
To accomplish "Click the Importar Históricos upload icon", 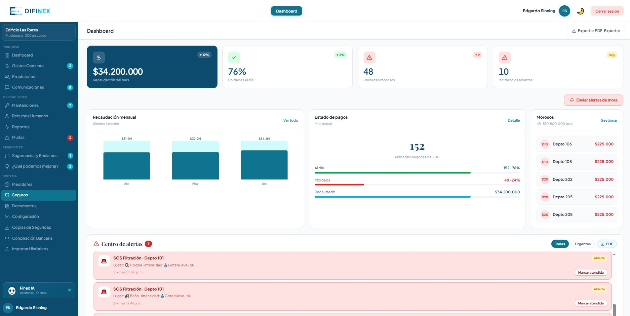I will coord(7,249).
